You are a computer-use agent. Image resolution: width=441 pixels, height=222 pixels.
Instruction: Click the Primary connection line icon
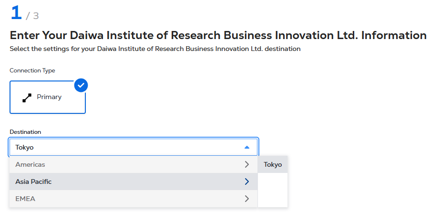[x=27, y=97]
